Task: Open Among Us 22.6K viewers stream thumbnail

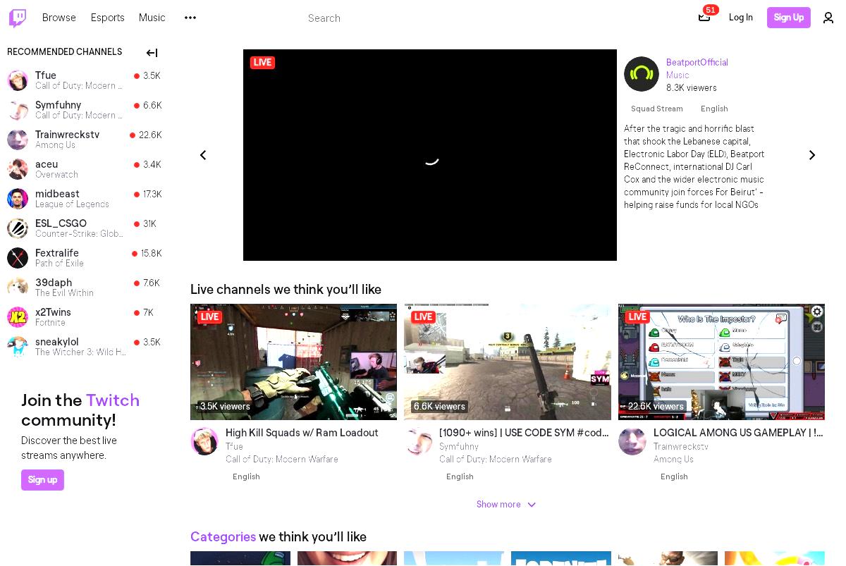Action: (721, 362)
